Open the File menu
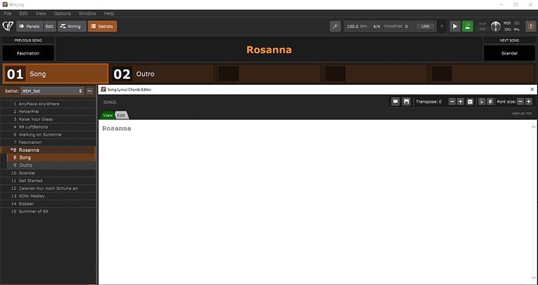 click(8, 13)
